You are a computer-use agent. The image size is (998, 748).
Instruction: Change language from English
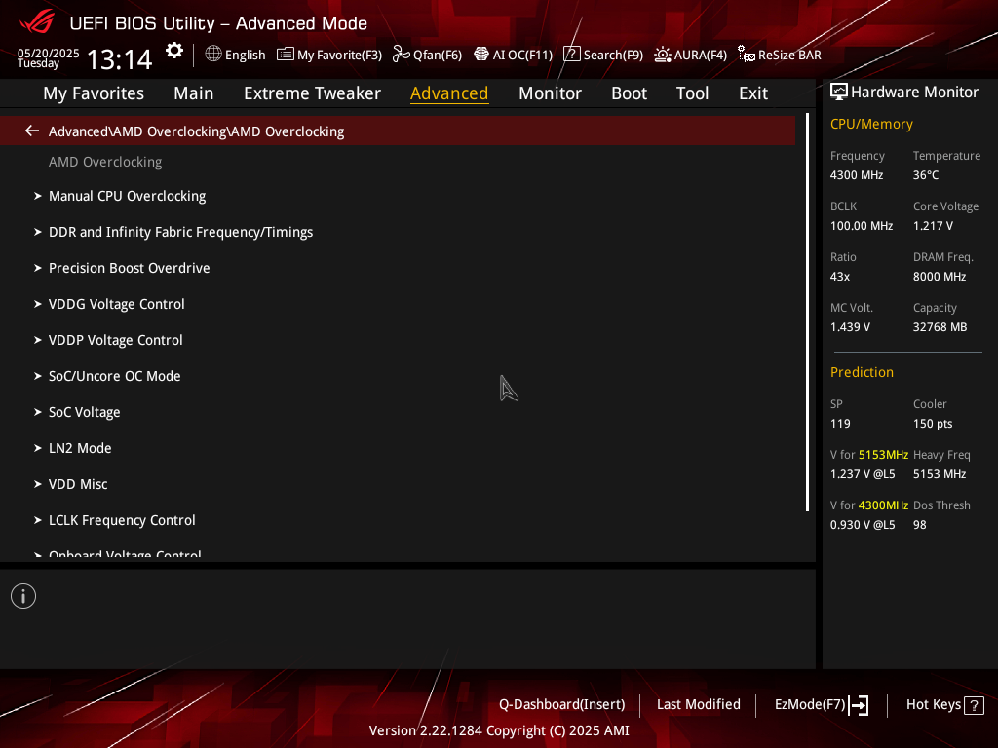point(245,55)
